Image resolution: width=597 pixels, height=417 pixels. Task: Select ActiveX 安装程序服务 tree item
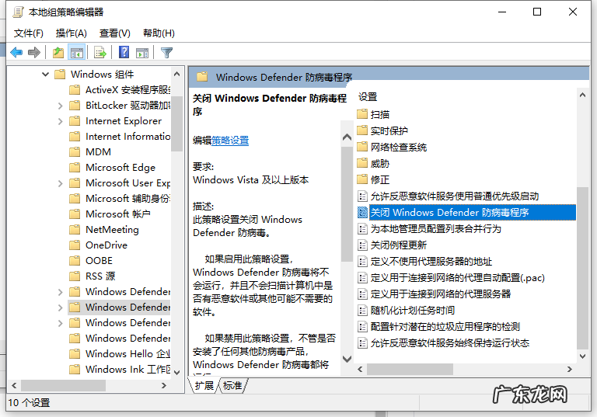[128, 90]
